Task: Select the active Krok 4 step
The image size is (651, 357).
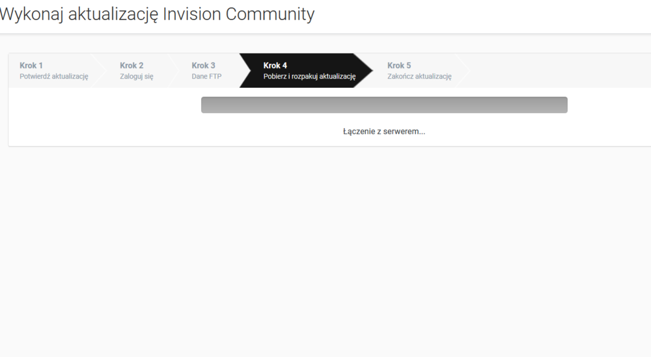Action: point(275,65)
